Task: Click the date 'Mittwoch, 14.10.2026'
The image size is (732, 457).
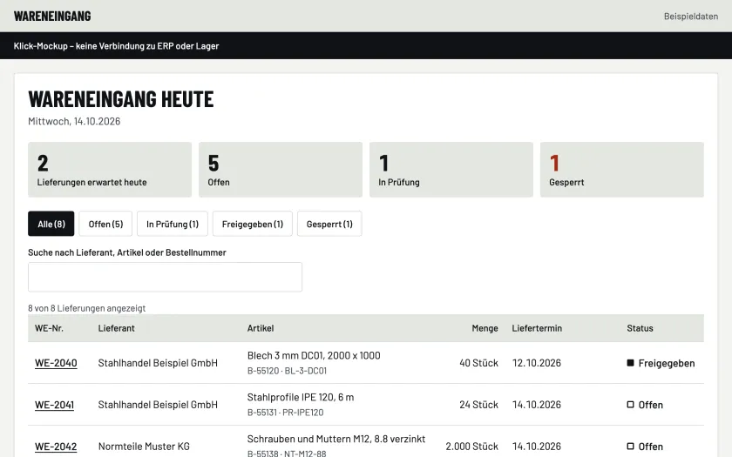Action: pyautogui.click(x=74, y=121)
